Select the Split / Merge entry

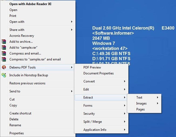point(101,122)
